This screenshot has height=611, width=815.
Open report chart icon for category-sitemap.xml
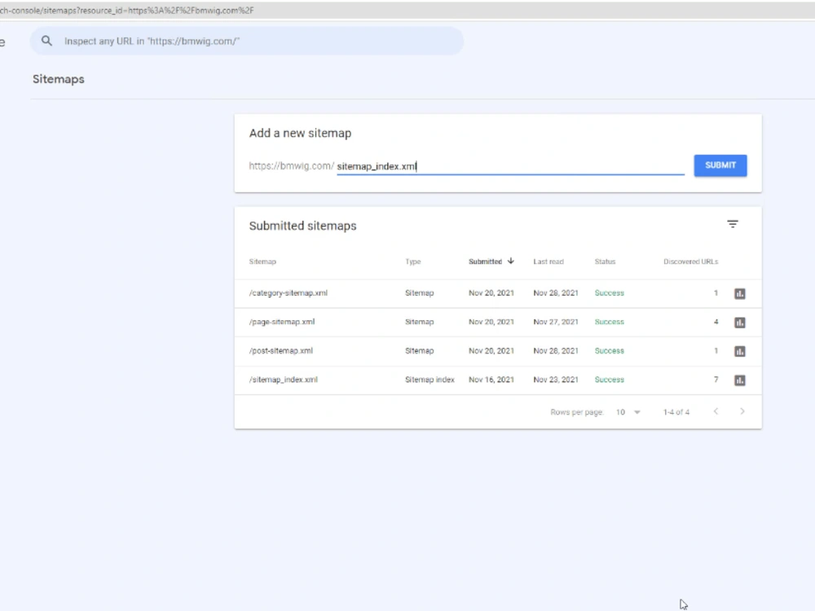click(x=740, y=293)
